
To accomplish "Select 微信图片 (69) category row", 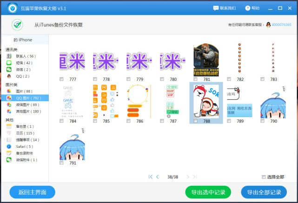I will click(x=25, y=105).
